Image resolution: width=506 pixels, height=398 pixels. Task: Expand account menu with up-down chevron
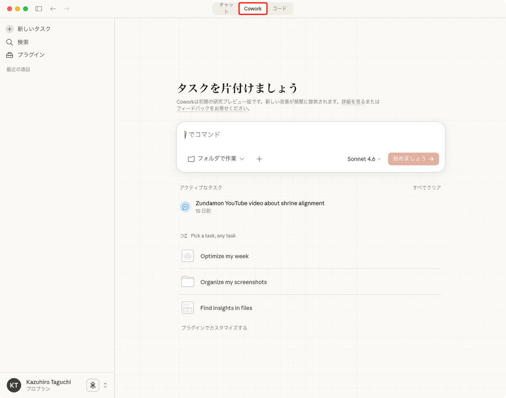(x=105, y=385)
